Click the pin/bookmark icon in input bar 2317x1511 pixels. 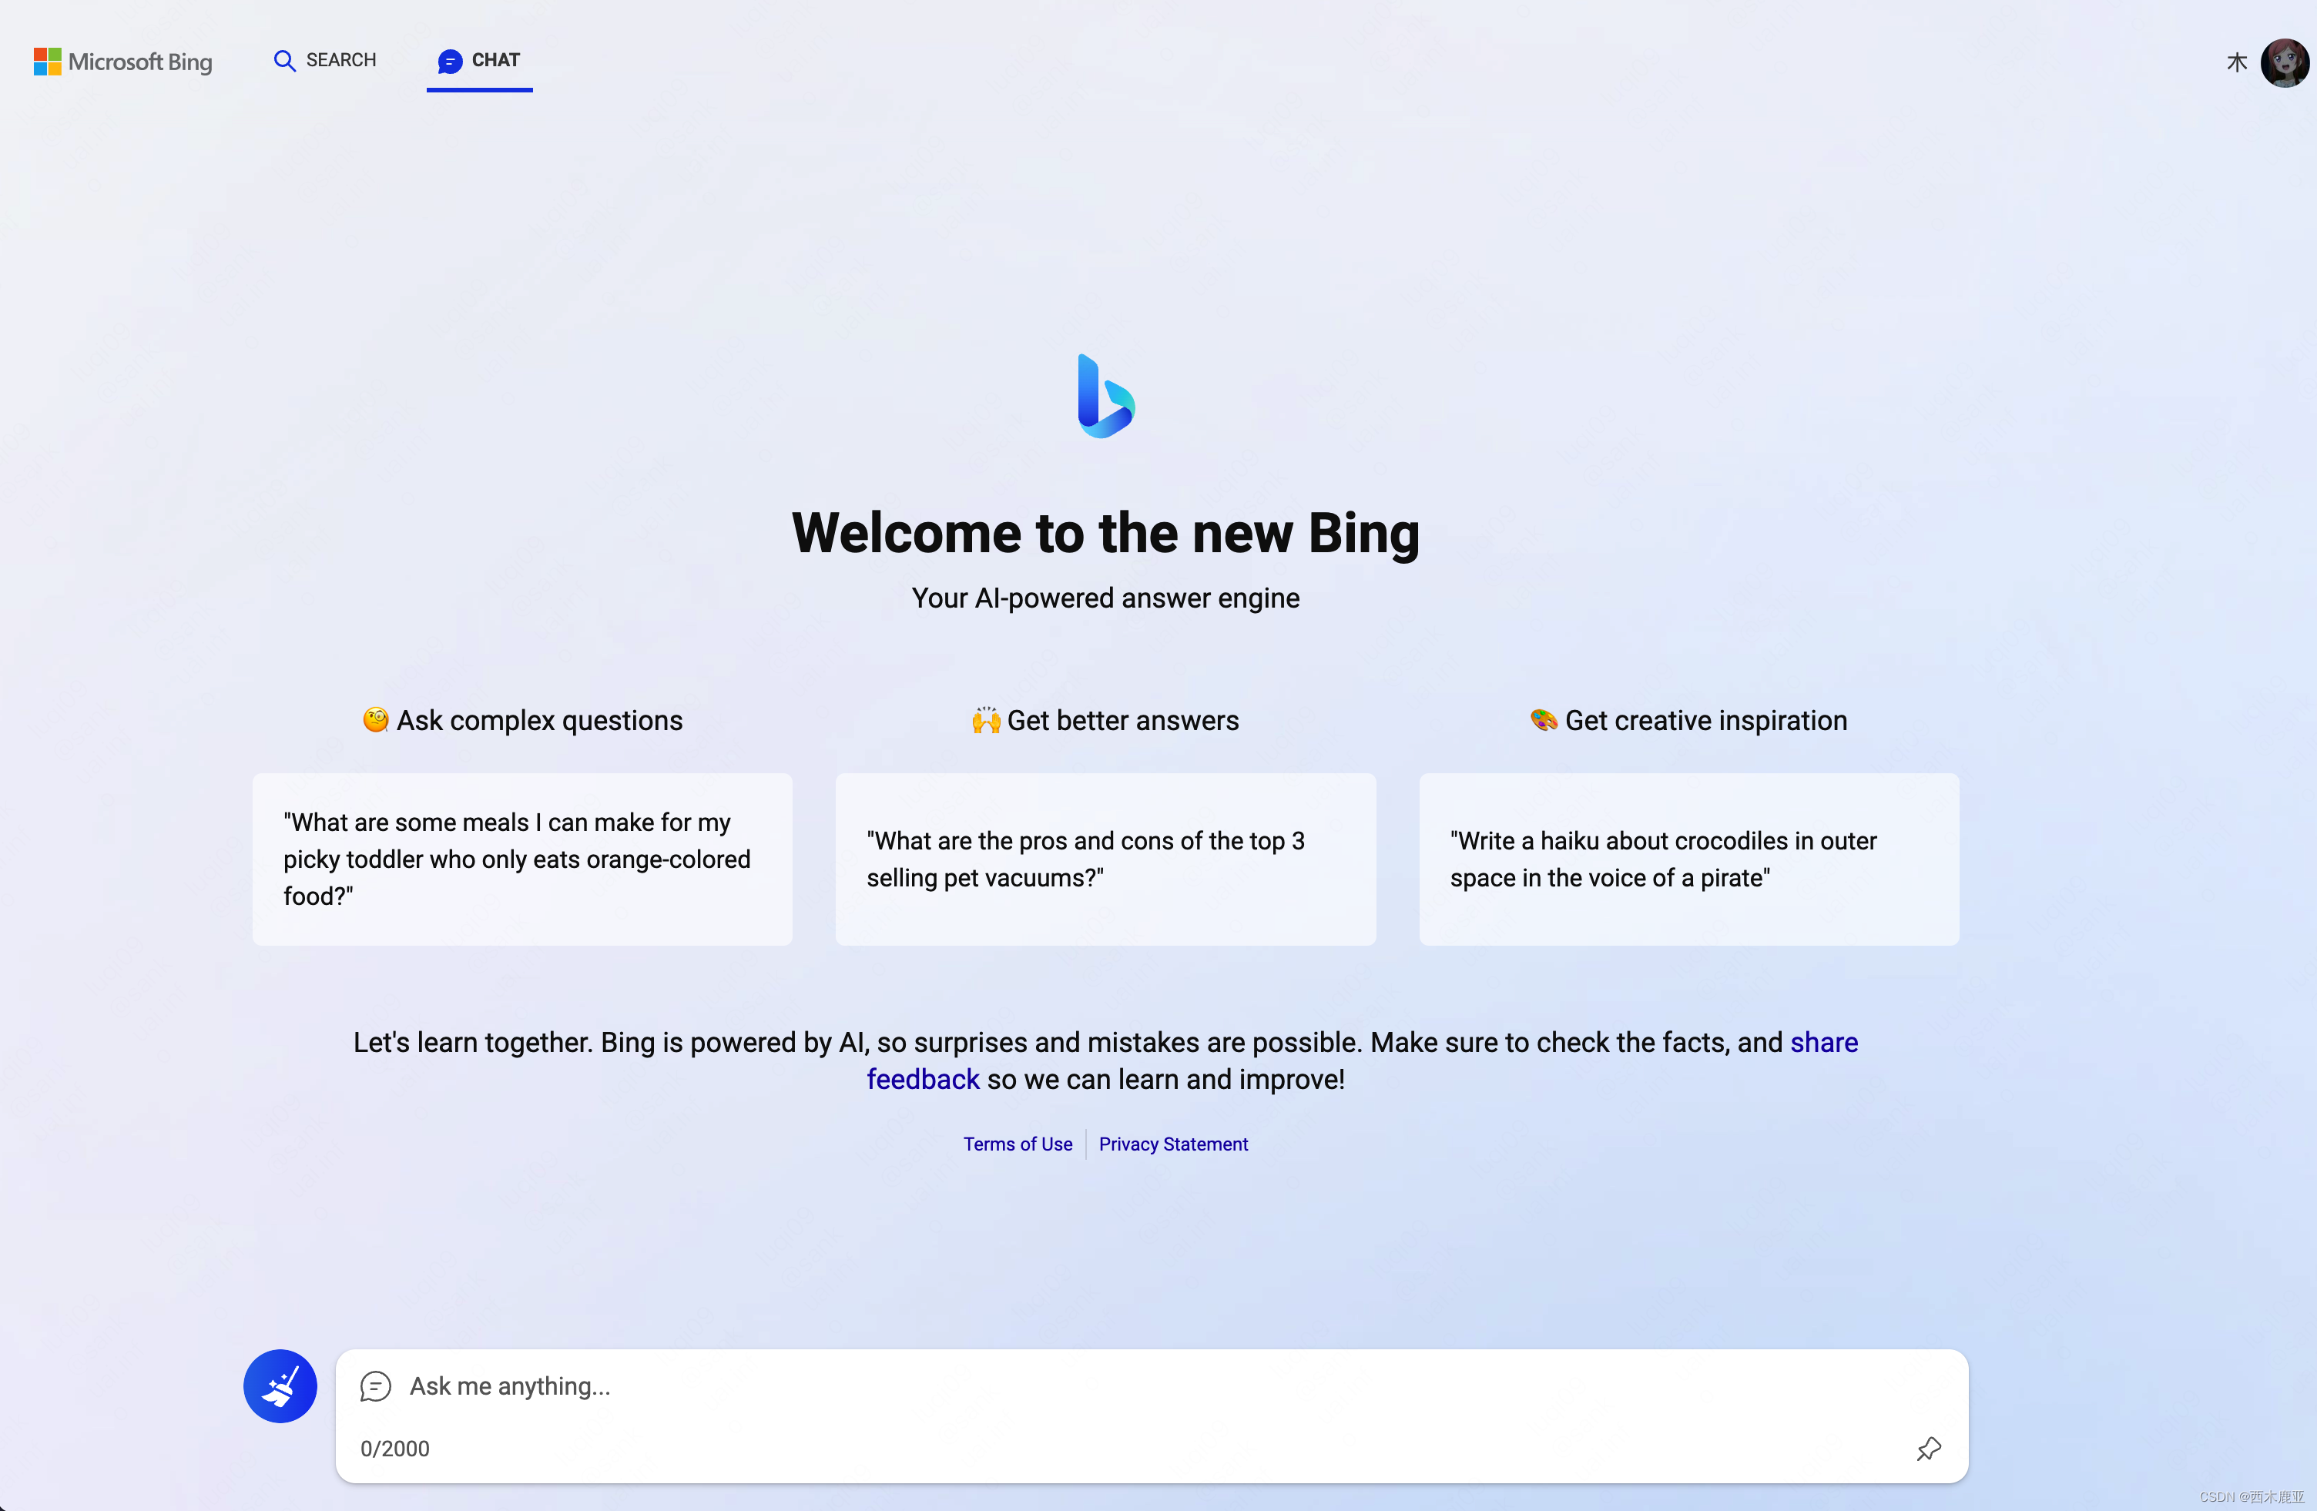[1929, 1449]
